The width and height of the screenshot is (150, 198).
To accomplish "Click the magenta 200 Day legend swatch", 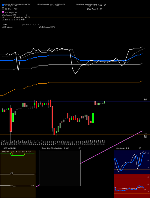I will tap(3, 12).
